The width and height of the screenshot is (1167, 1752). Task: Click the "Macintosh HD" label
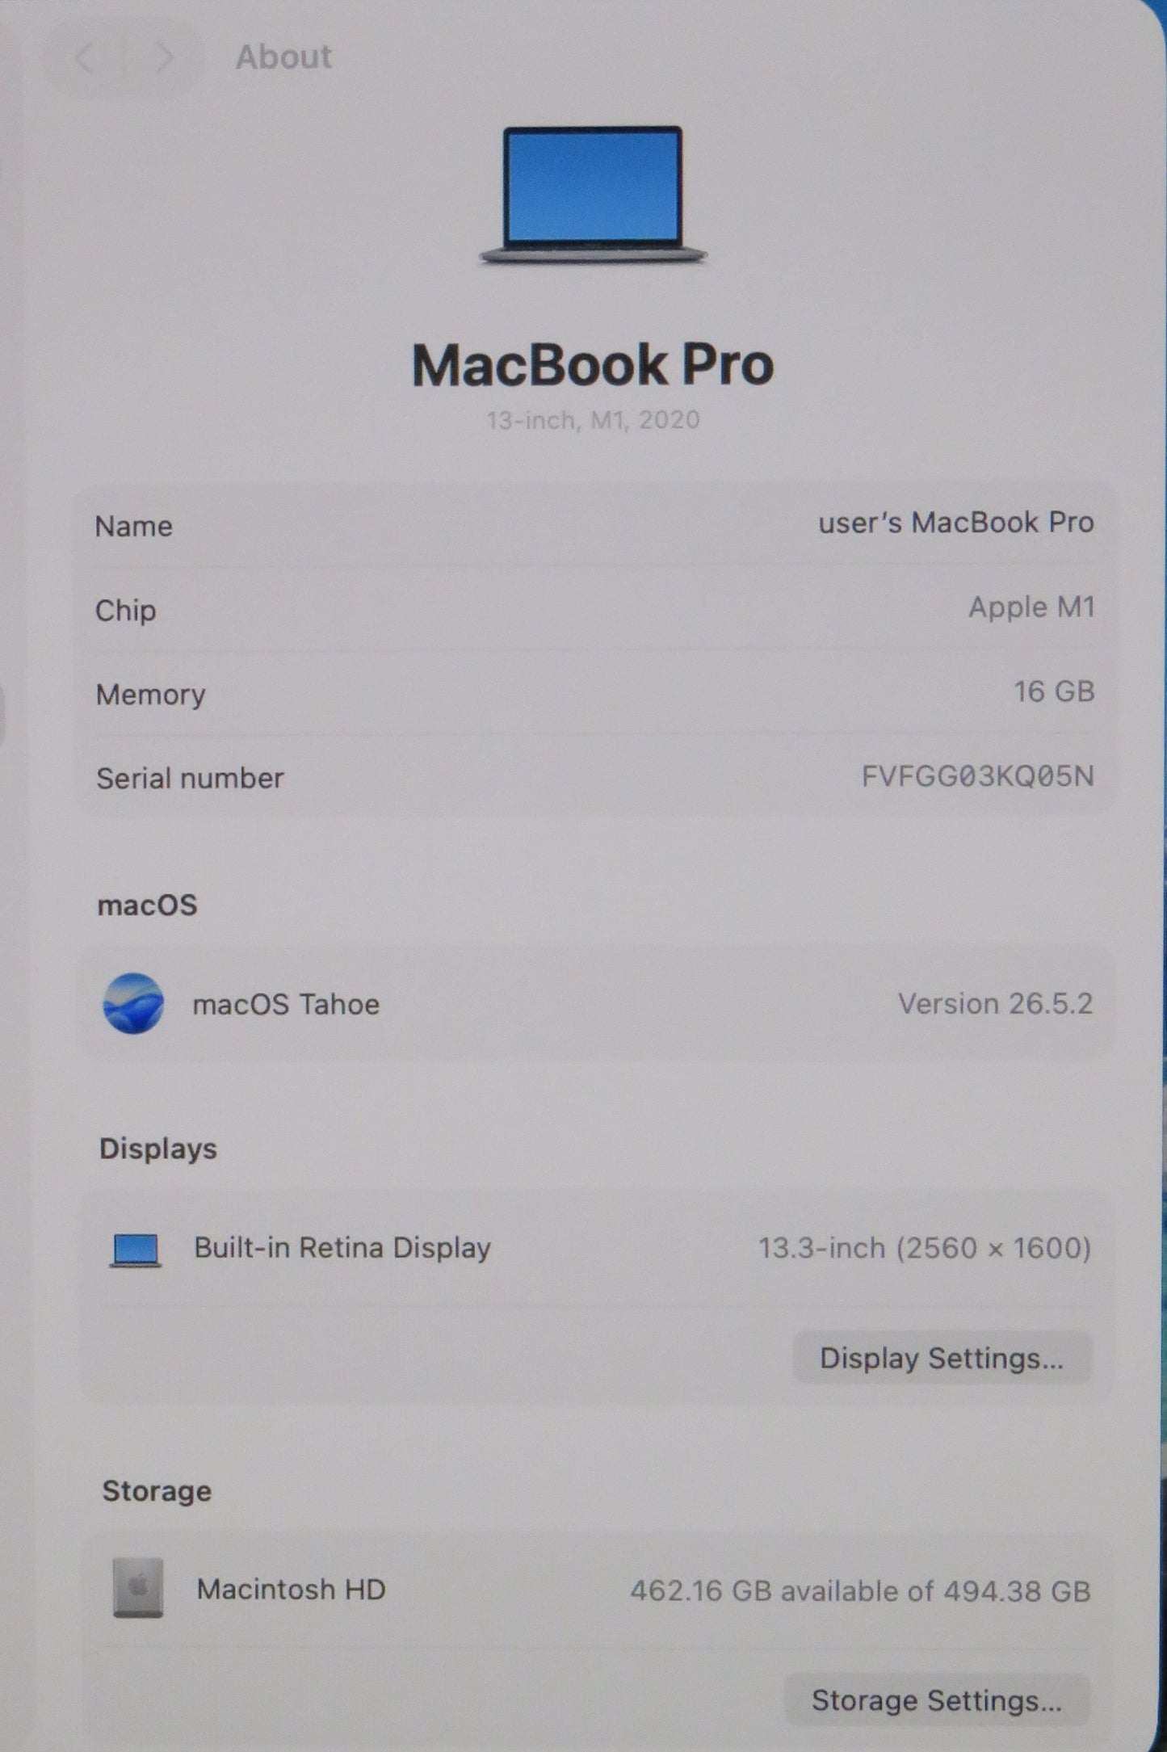[292, 1590]
